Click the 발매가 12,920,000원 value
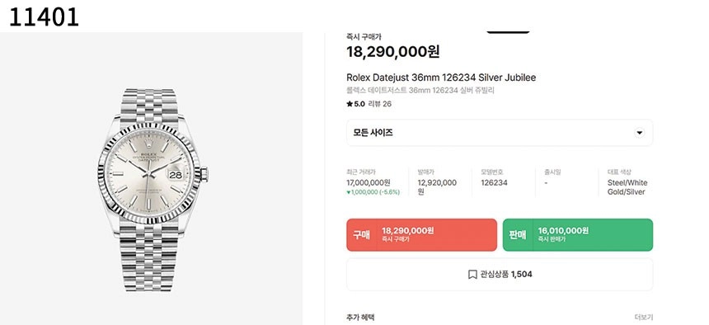709x325 pixels. click(437, 187)
